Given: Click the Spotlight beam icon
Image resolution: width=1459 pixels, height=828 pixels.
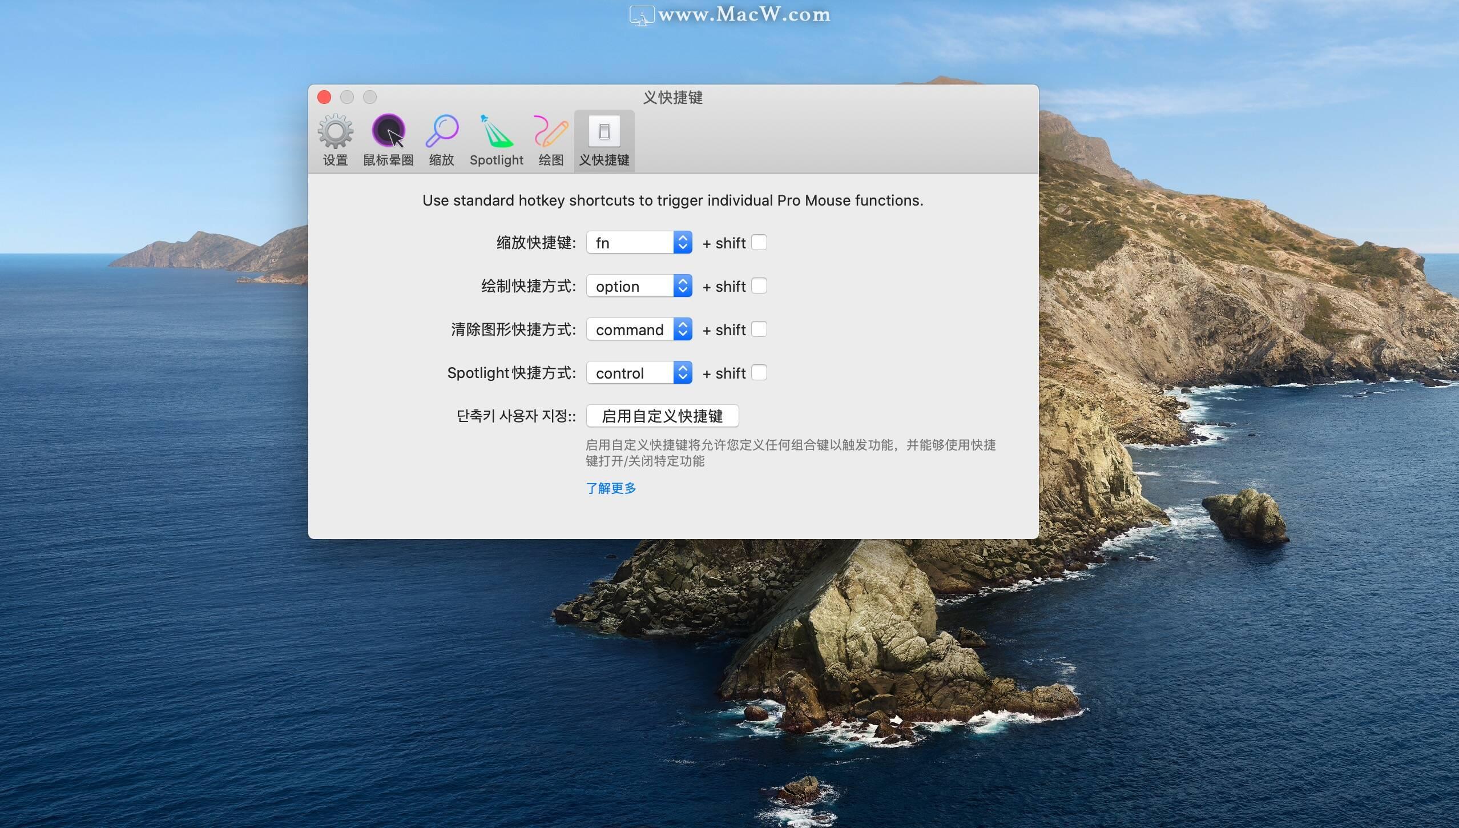Looking at the screenshot, I should (x=496, y=131).
